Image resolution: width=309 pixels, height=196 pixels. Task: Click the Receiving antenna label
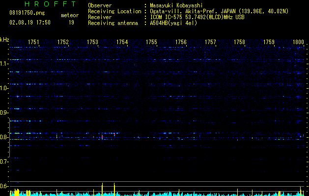pyautogui.click(x=113, y=23)
